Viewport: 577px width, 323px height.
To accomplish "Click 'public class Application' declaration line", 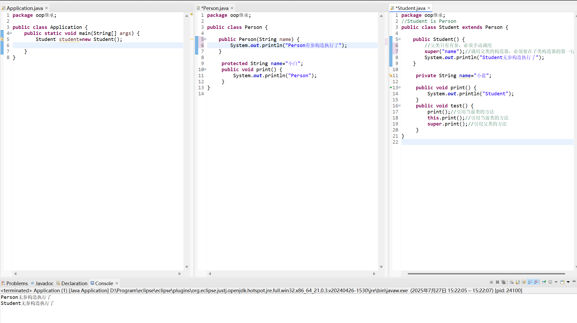I will (x=50, y=27).
